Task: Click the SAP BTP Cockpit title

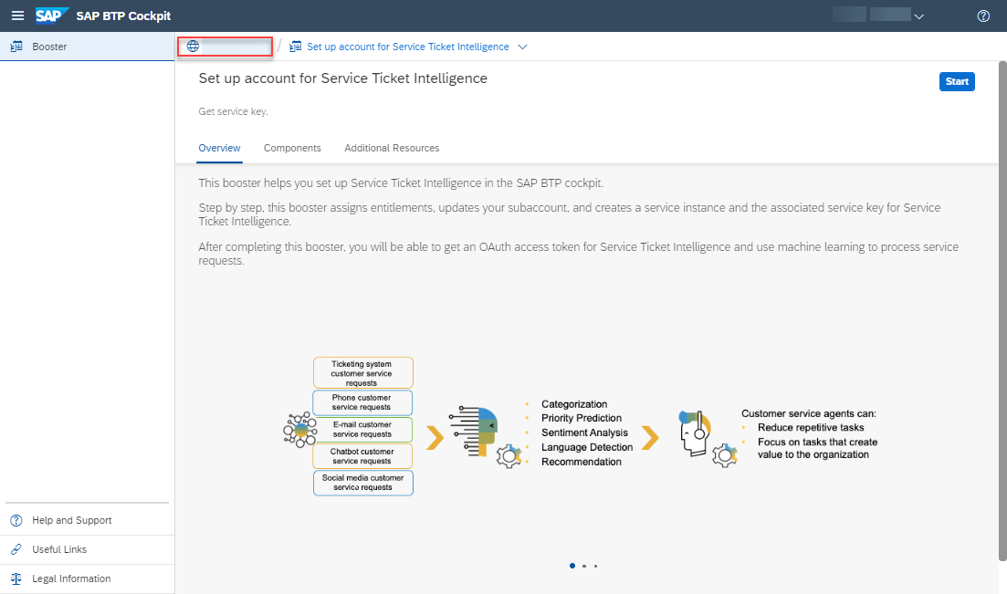Action: tap(123, 16)
